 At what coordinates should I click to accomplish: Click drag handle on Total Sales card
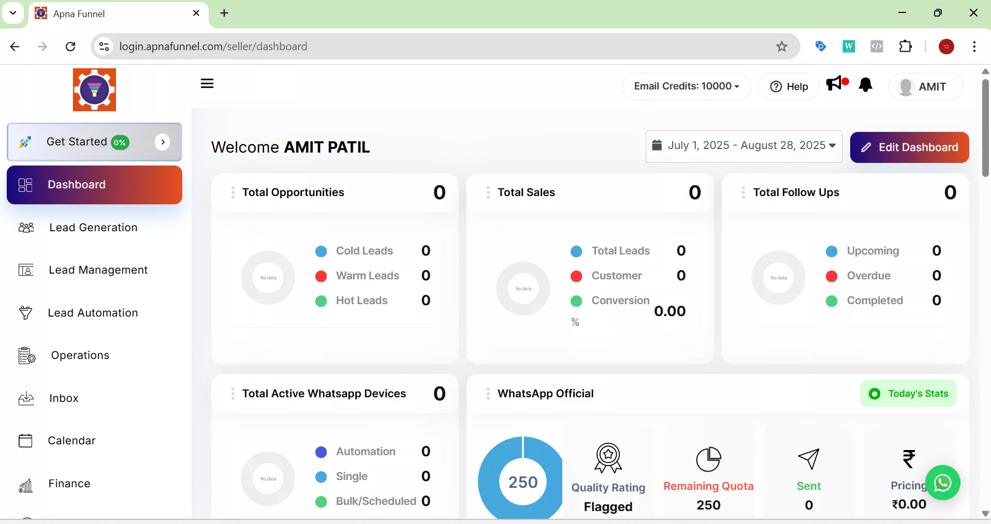tap(488, 192)
